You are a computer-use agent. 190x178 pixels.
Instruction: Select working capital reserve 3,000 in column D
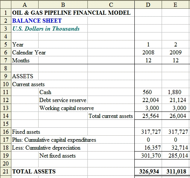(x=148, y=108)
